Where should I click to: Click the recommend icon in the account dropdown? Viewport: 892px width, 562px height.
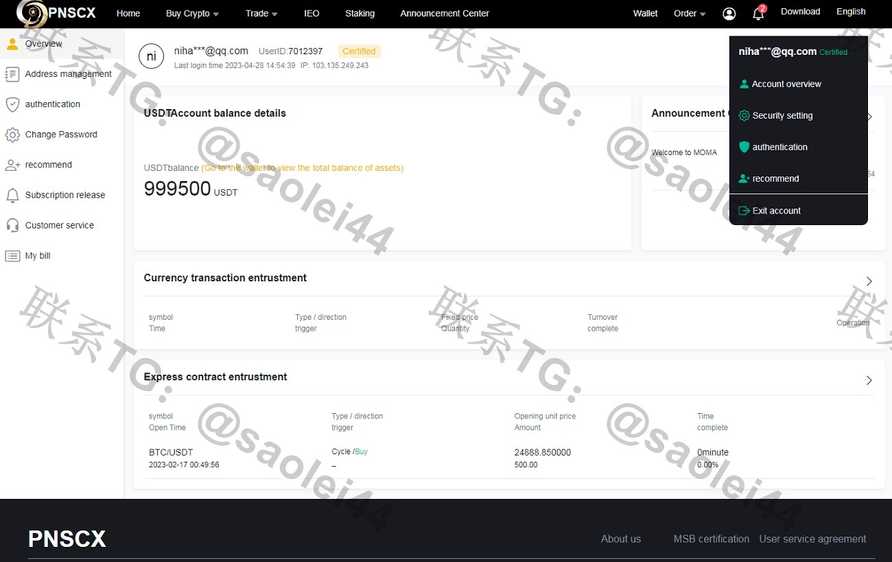pos(744,178)
